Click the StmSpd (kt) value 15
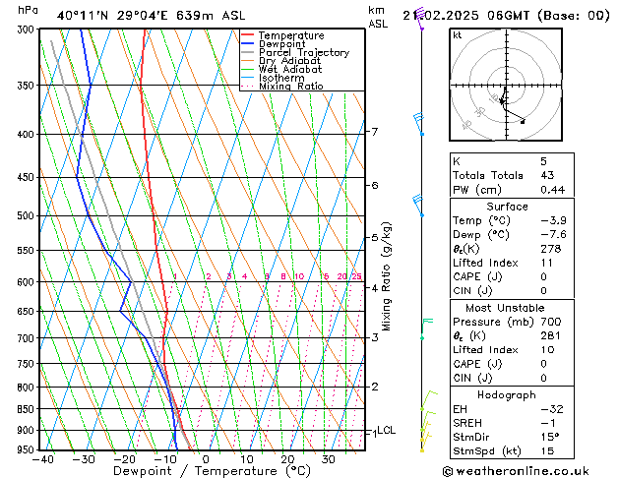The height and width of the screenshot is (478, 619). (x=547, y=450)
